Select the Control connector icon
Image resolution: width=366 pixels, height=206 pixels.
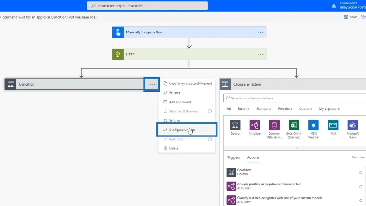click(x=235, y=125)
